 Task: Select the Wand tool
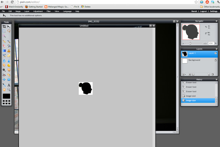(x=4, y=36)
